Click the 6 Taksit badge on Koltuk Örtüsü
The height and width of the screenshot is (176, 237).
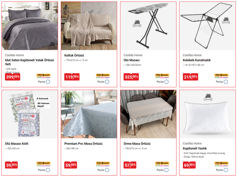pos(103,76)
